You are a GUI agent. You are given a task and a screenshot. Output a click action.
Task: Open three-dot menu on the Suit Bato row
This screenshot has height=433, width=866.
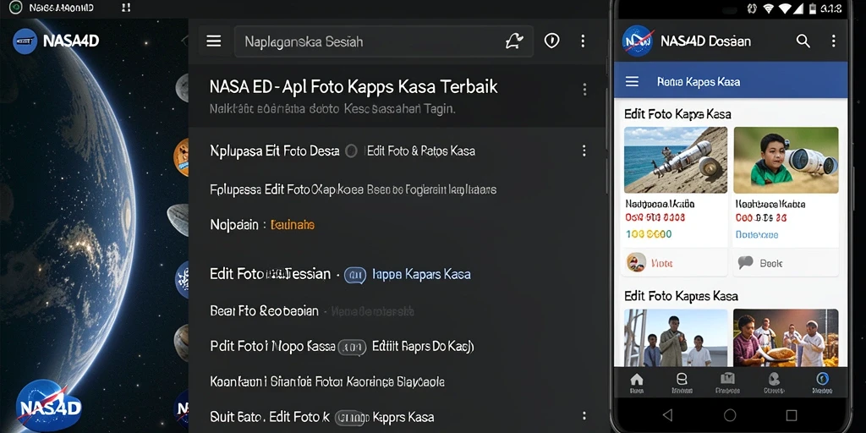[584, 416]
